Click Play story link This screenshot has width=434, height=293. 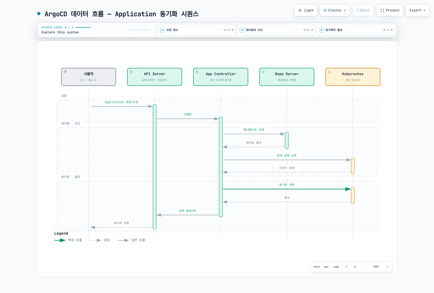point(140,30)
